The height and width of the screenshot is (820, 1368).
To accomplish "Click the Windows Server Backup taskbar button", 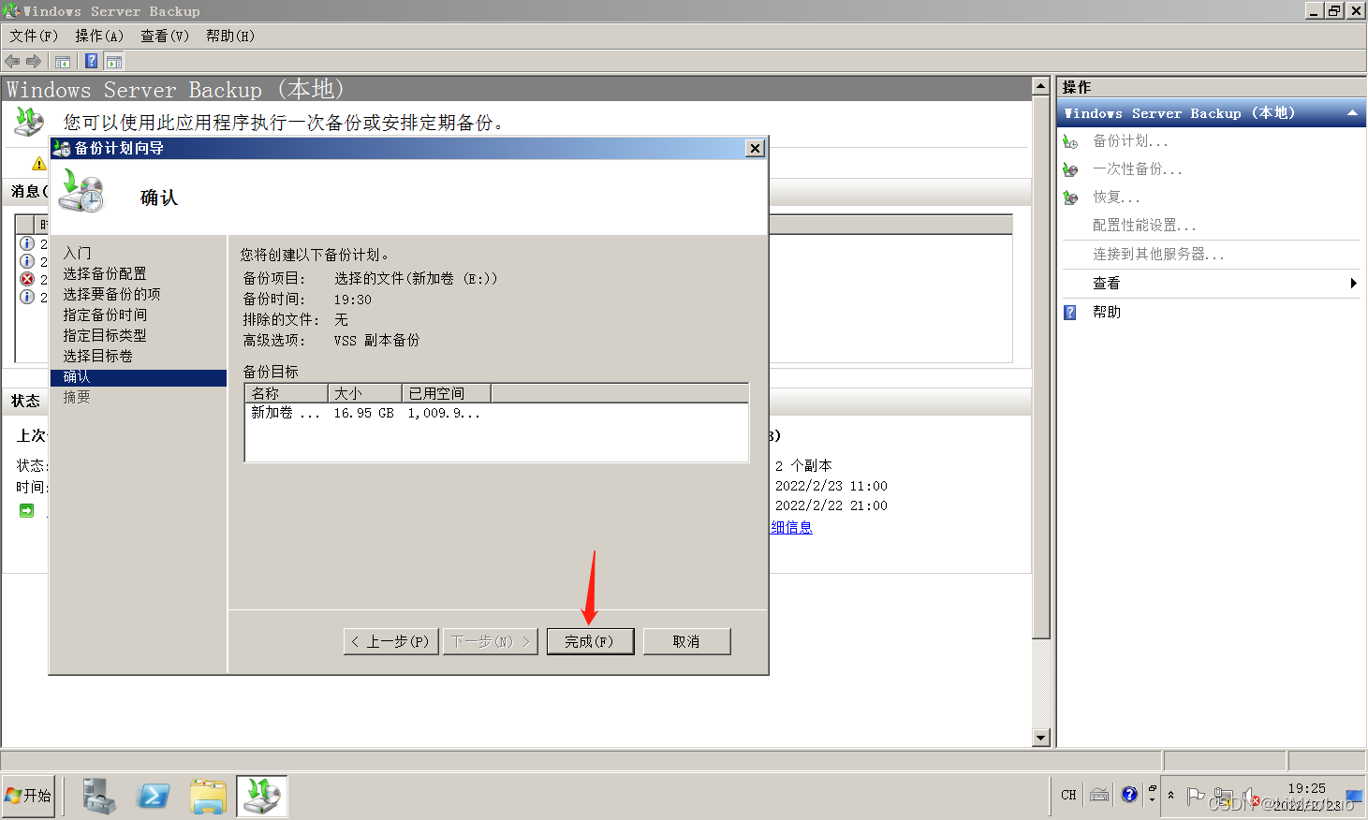I will click(x=262, y=796).
